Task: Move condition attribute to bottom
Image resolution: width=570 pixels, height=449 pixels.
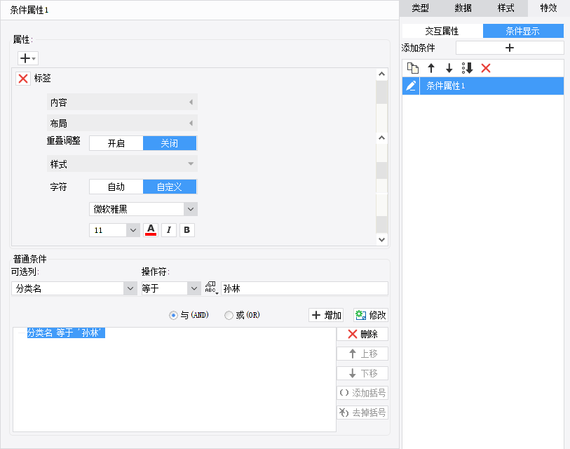Action: click(x=467, y=68)
